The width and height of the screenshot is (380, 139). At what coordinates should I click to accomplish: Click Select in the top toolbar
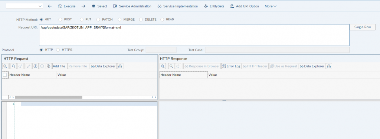(99, 6)
